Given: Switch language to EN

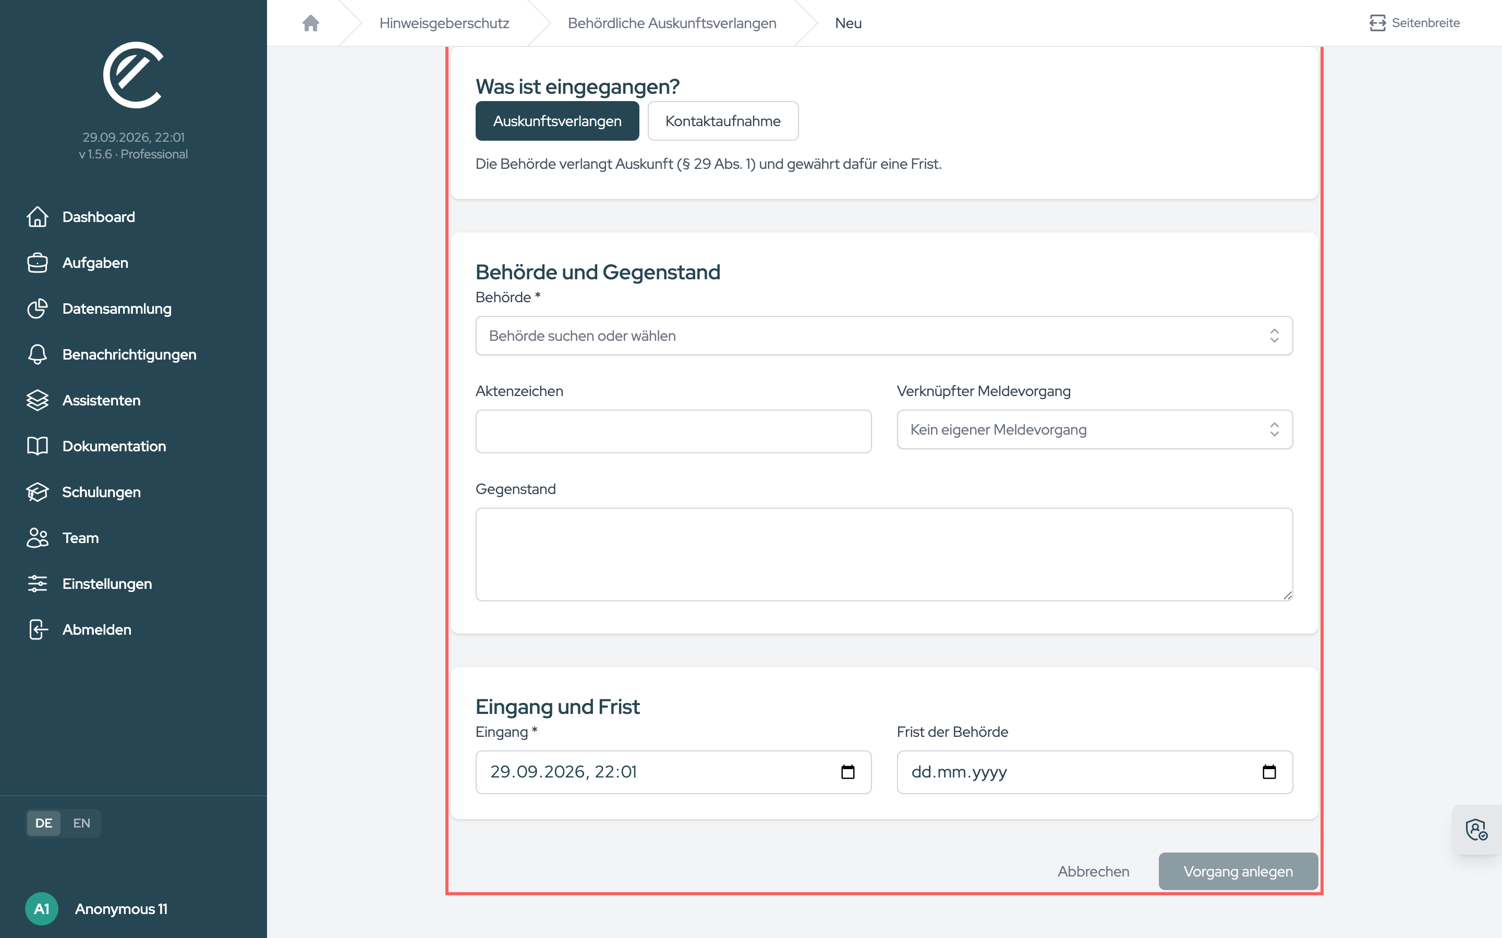Looking at the screenshot, I should (x=81, y=823).
